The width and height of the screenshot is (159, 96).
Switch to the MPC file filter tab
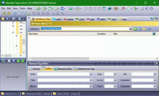(101, 19)
